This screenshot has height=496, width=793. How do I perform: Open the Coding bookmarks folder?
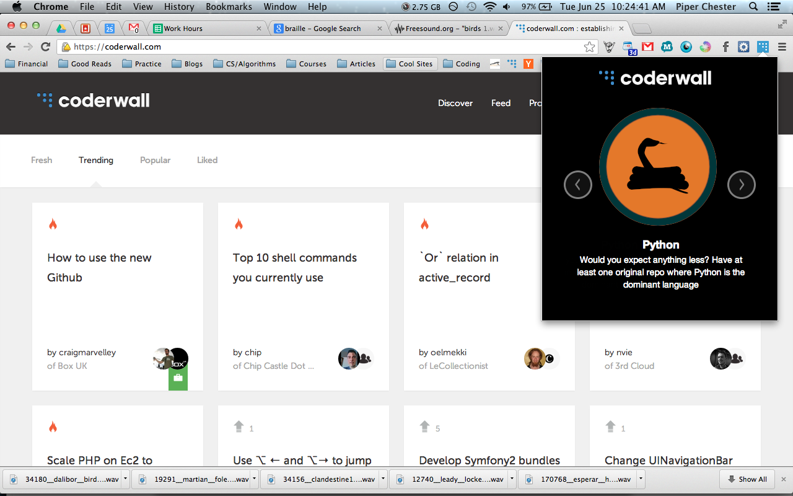[462, 64]
